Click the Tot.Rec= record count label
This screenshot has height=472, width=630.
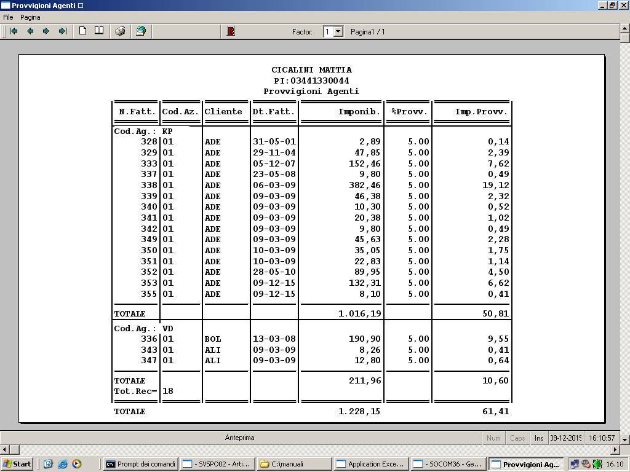click(135, 391)
